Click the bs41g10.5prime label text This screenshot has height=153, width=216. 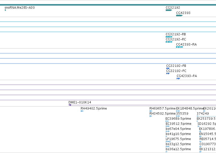click(x=178, y=134)
